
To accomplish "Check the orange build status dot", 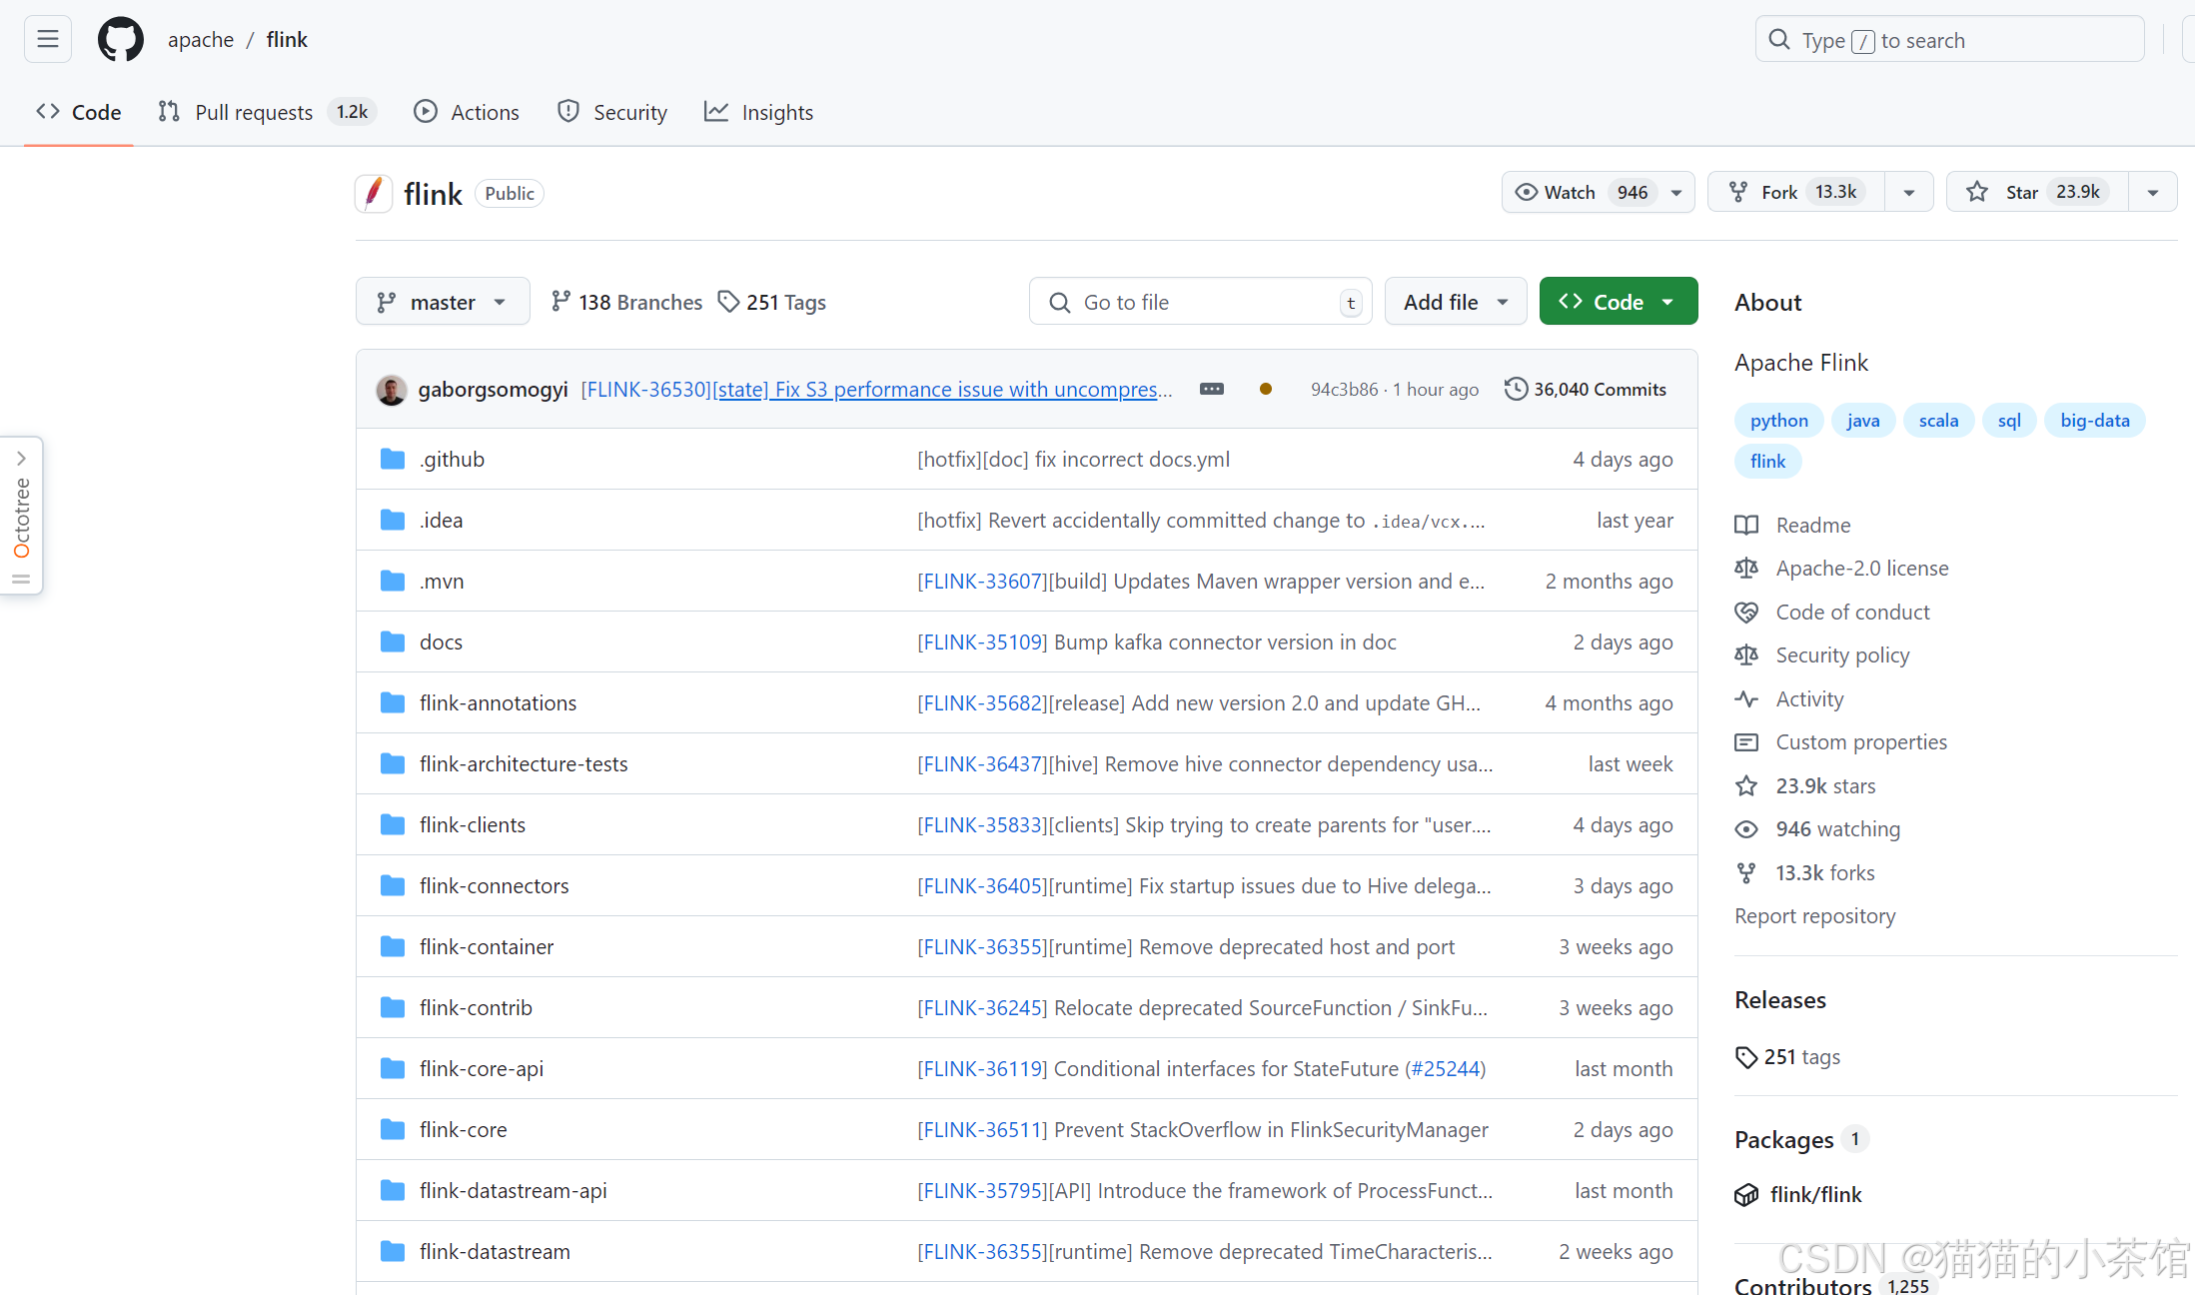I will tap(1265, 389).
